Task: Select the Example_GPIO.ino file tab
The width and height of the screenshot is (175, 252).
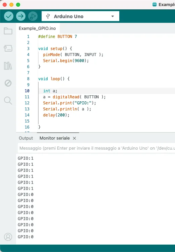Action: pyautogui.click(x=37, y=29)
